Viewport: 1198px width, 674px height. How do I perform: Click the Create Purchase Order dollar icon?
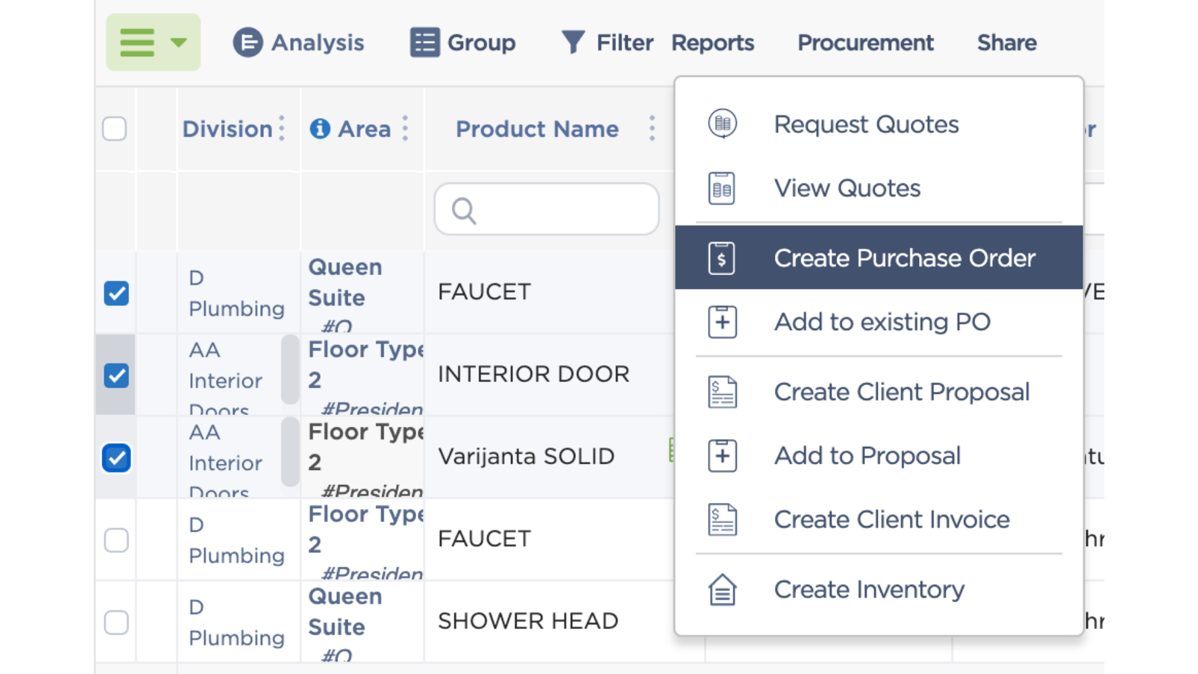[x=722, y=258]
